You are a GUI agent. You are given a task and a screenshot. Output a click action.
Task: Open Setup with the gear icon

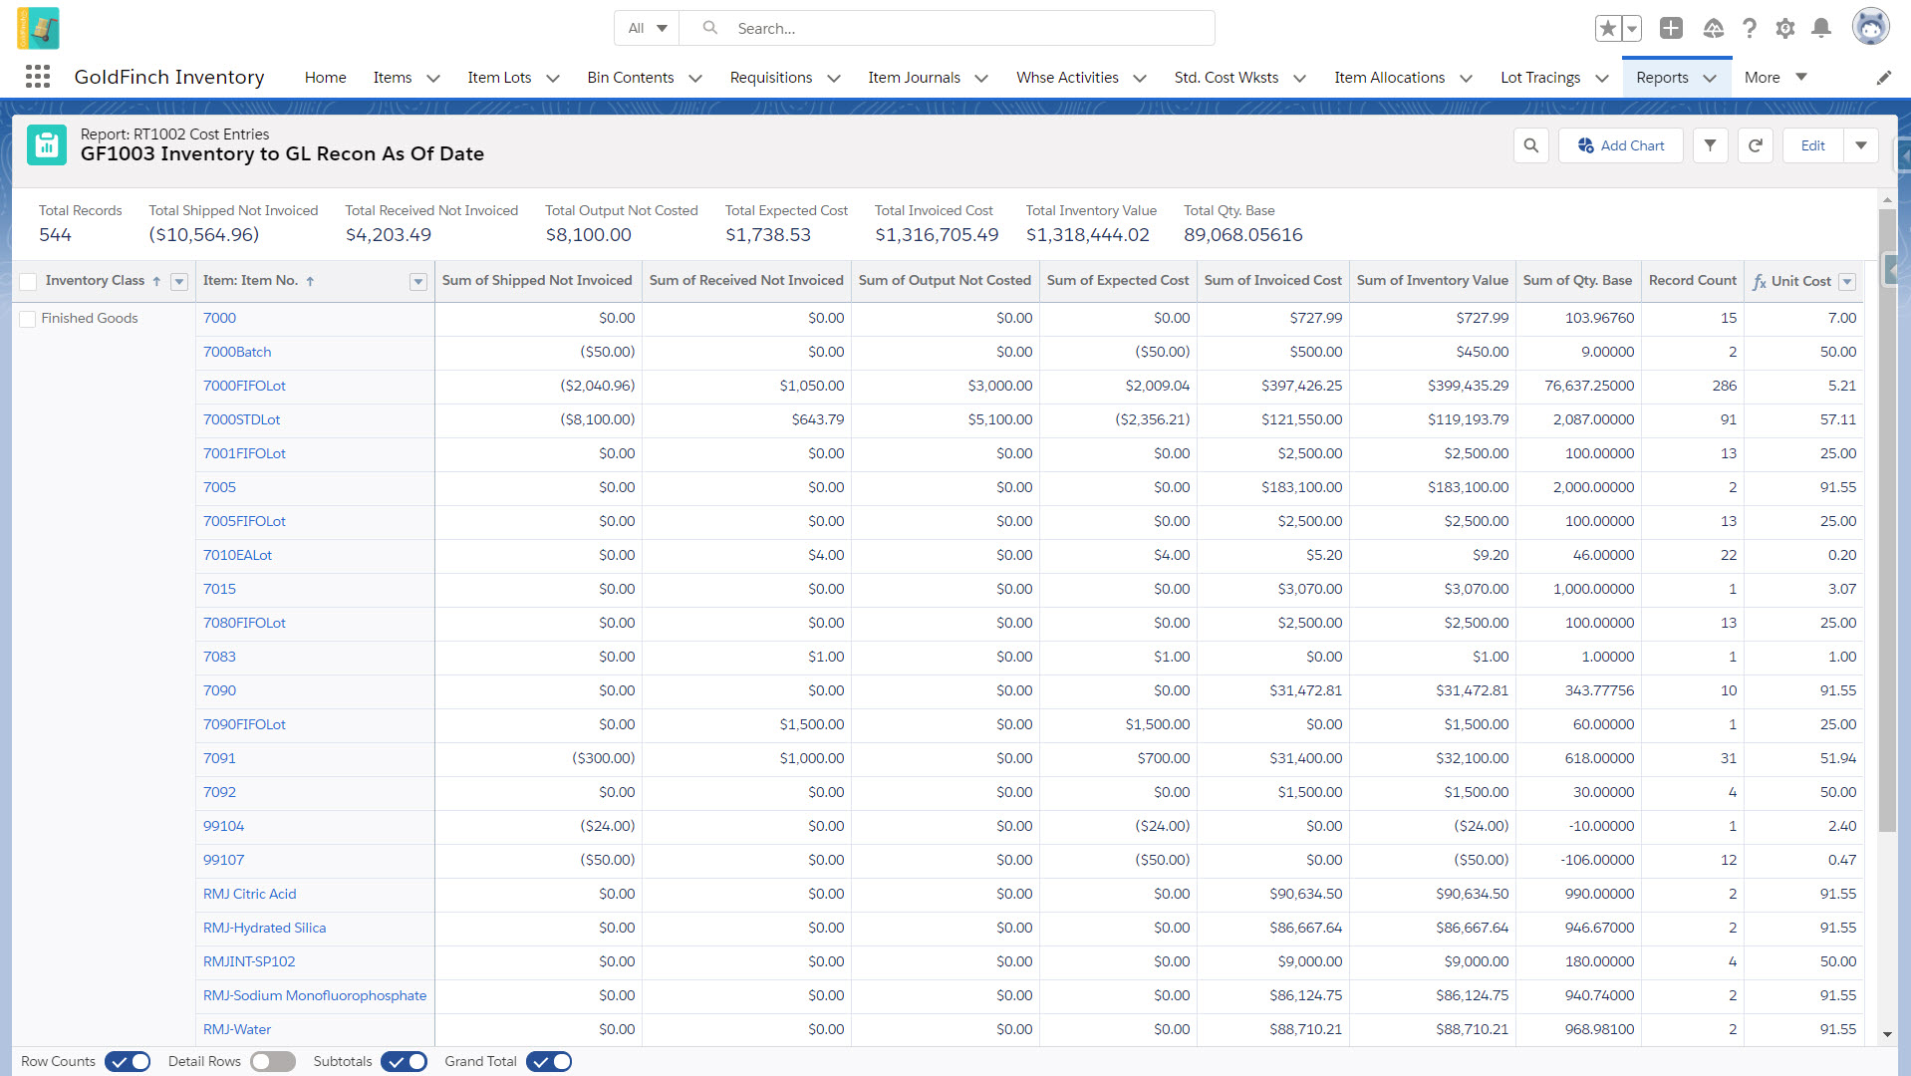1784,28
